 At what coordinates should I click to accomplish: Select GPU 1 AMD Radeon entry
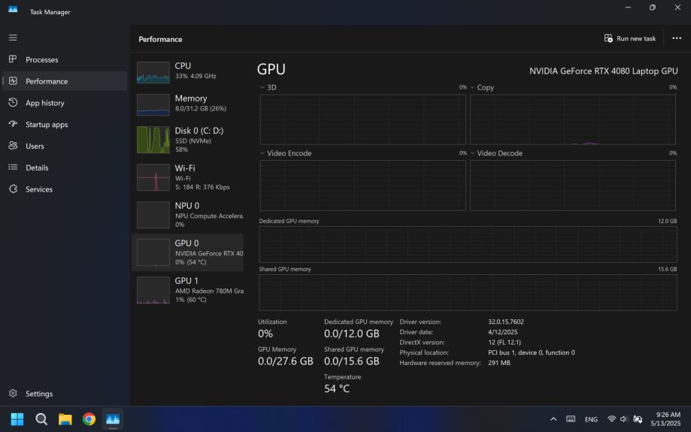pyautogui.click(x=188, y=290)
